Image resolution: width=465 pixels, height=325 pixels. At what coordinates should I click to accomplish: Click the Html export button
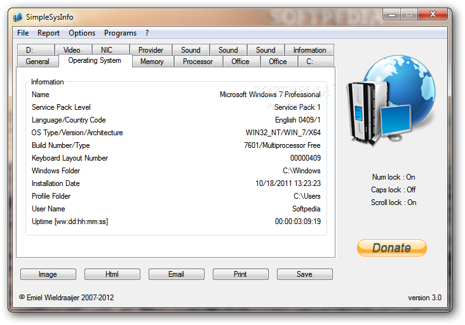[112, 274]
